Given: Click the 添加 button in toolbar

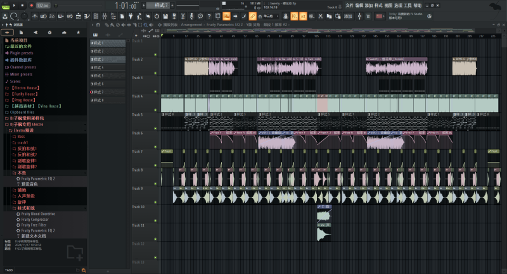Looking at the screenshot, I should coord(347,16).
